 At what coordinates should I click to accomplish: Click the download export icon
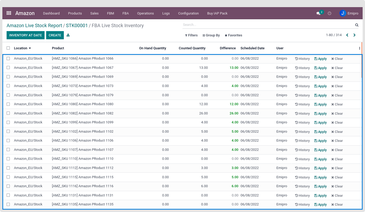tap(68, 35)
